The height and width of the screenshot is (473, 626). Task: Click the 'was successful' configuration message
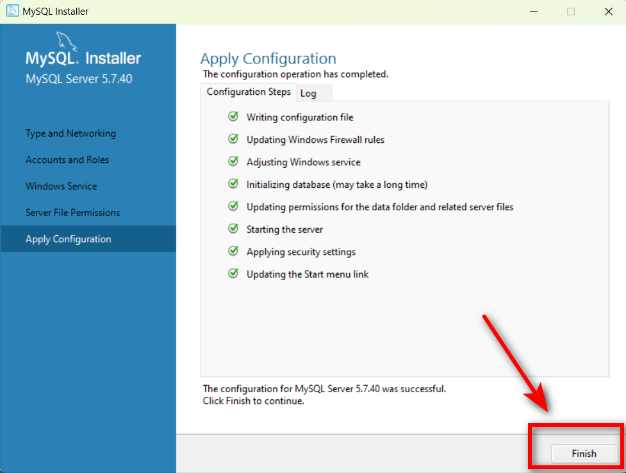click(x=324, y=388)
